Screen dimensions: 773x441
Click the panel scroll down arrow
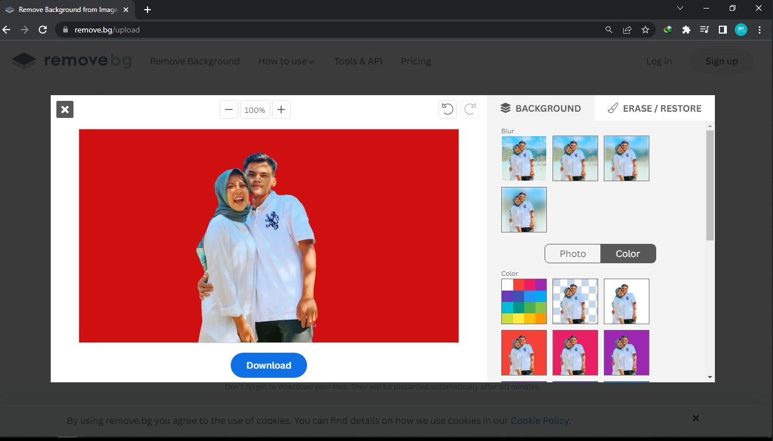(x=710, y=377)
